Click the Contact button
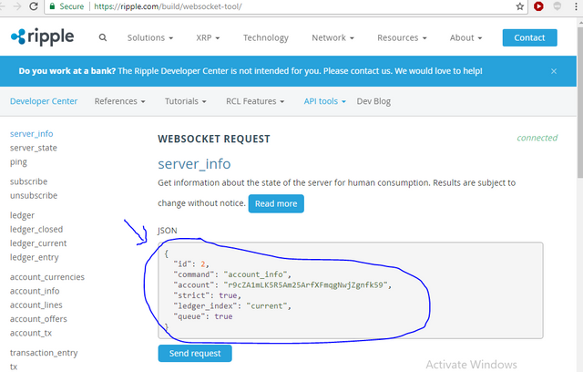 pyautogui.click(x=530, y=37)
